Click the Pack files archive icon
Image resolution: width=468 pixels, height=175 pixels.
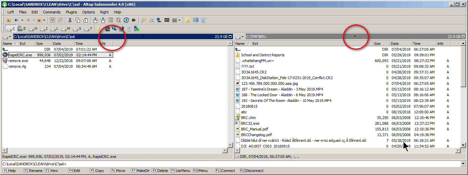[x=95, y=20]
